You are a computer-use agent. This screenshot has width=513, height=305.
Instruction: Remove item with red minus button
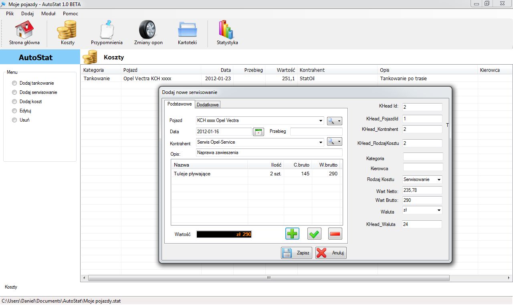coord(335,234)
